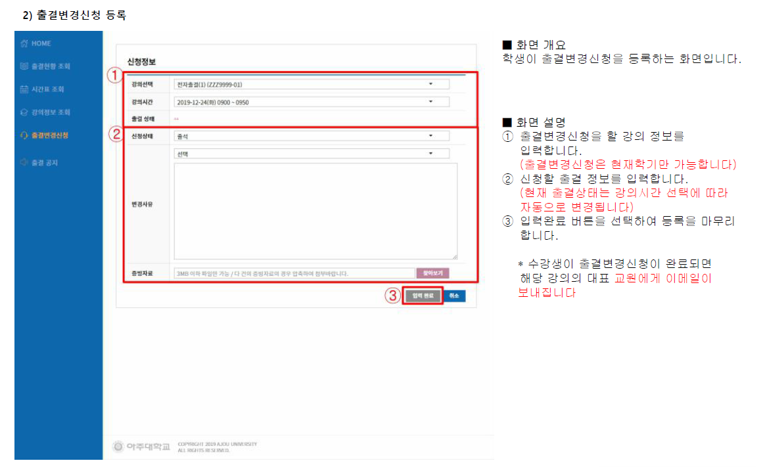Click the 증빙자료 file path field
765x467 pixels.
(294, 273)
